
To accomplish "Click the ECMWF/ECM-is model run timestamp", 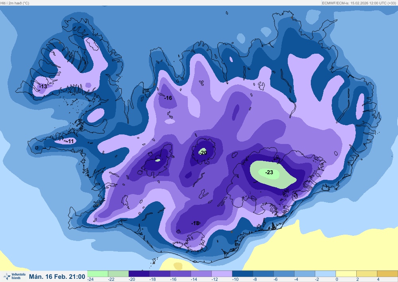I will pos(359,3).
